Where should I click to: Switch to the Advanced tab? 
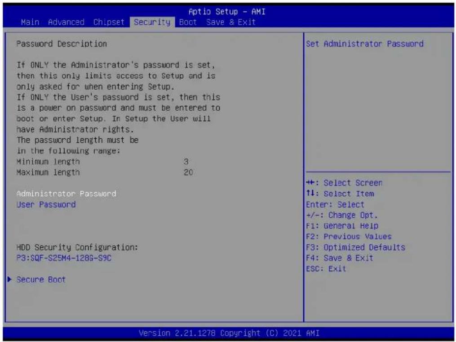(x=66, y=22)
